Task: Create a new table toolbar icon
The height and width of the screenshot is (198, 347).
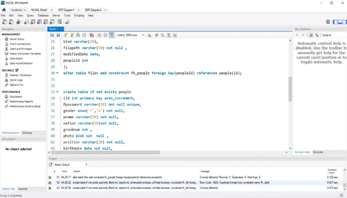Action: coord(33,22)
